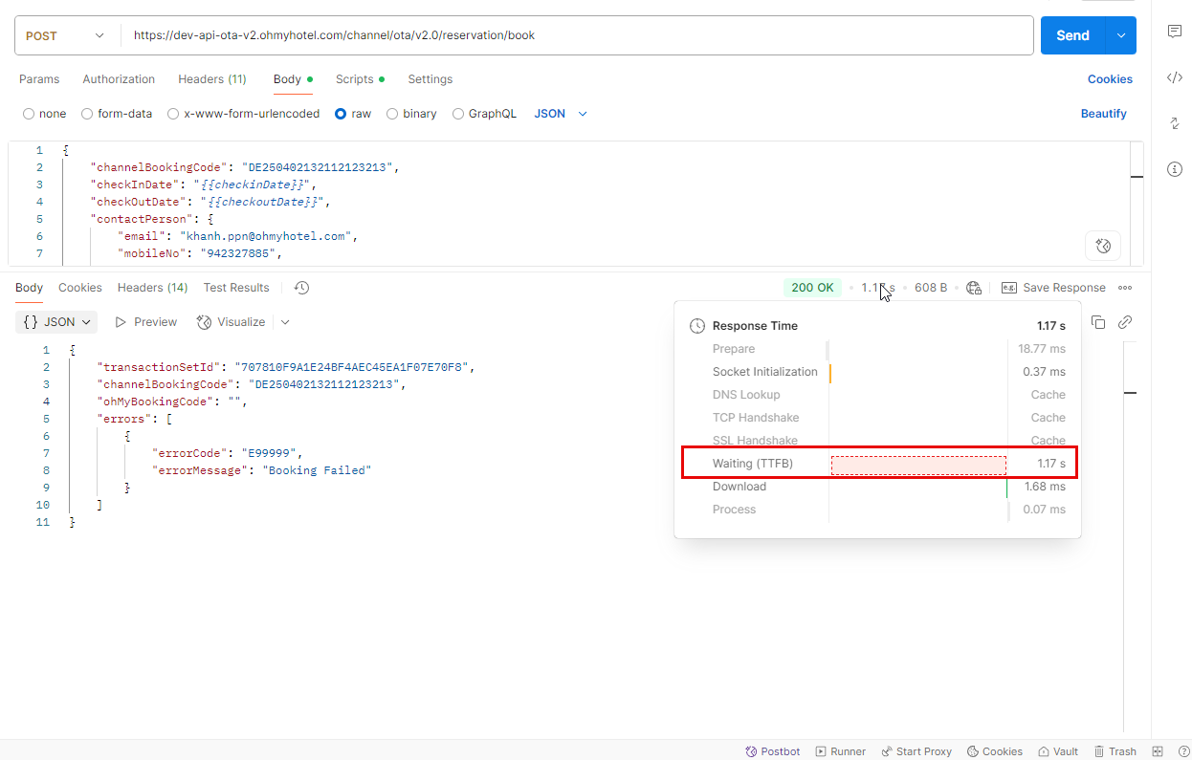The width and height of the screenshot is (1192, 760).
Task: Open the Send button's arrow dropdown
Action: 1121,35
